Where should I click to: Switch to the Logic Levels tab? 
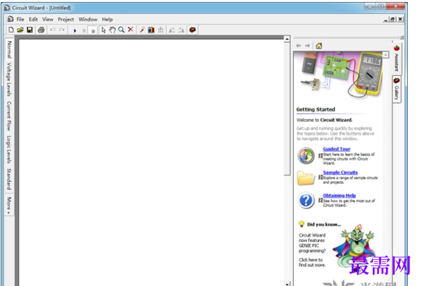coord(9,150)
